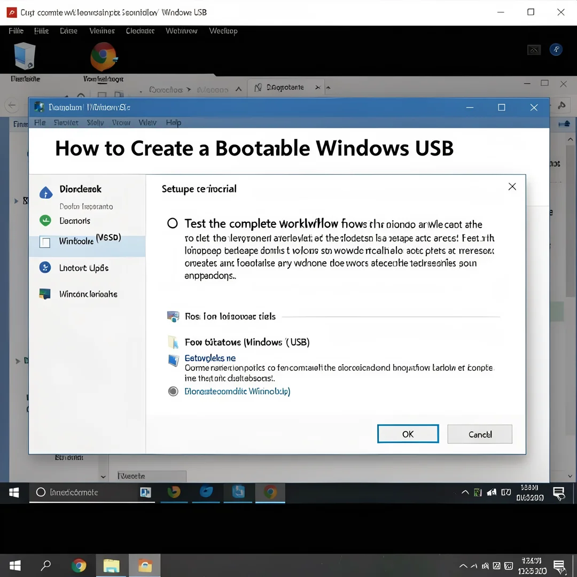Close the Setupe dialog with X
Viewport: 577px width, 577px height.
(x=512, y=186)
